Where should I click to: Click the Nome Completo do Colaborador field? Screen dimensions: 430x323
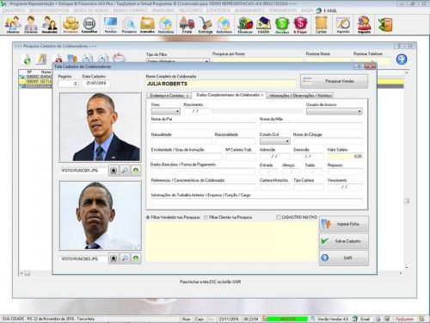[x=221, y=84]
